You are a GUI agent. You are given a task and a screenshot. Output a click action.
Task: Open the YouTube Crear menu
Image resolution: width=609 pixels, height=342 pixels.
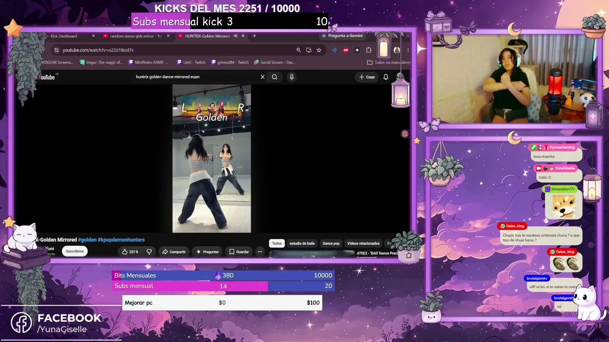click(x=367, y=77)
